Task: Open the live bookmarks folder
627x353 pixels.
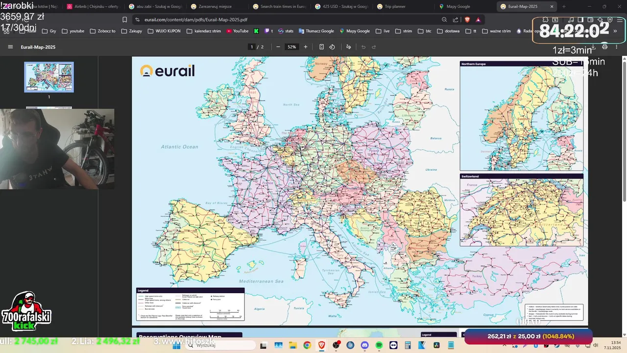Action: 383,31
